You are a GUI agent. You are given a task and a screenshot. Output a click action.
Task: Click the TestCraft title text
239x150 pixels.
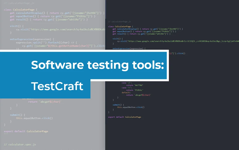(58, 86)
